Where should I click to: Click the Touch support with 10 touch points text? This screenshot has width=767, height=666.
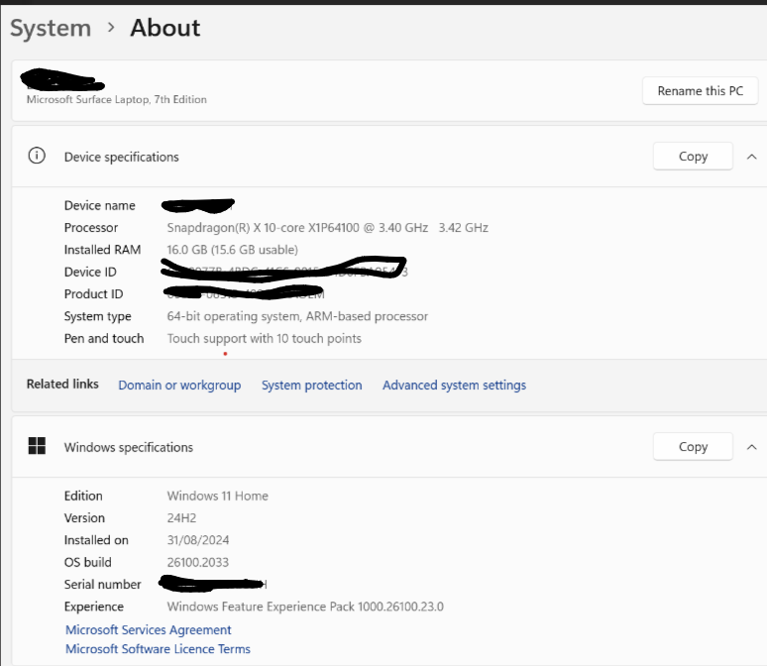pyautogui.click(x=265, y=339)
